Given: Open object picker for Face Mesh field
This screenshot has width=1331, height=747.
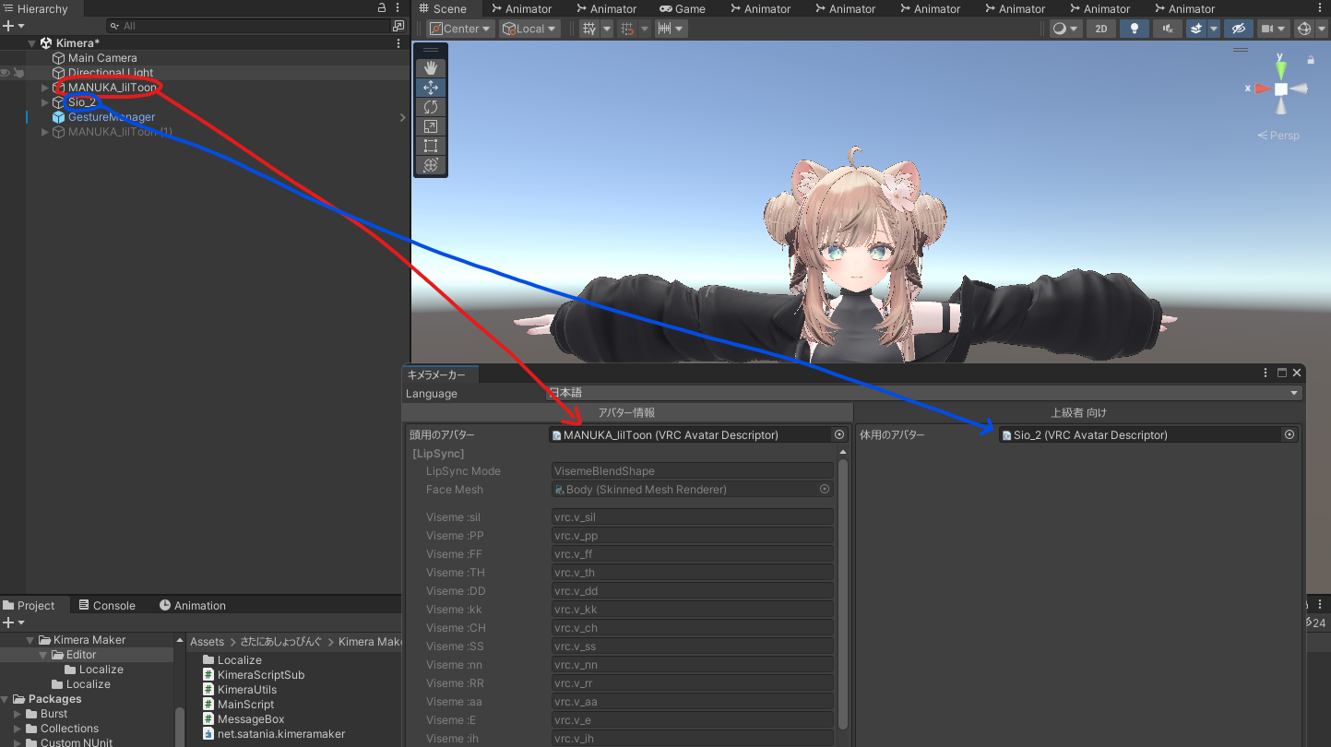Looking at the screenshot, I should click(x=825, y=490).
